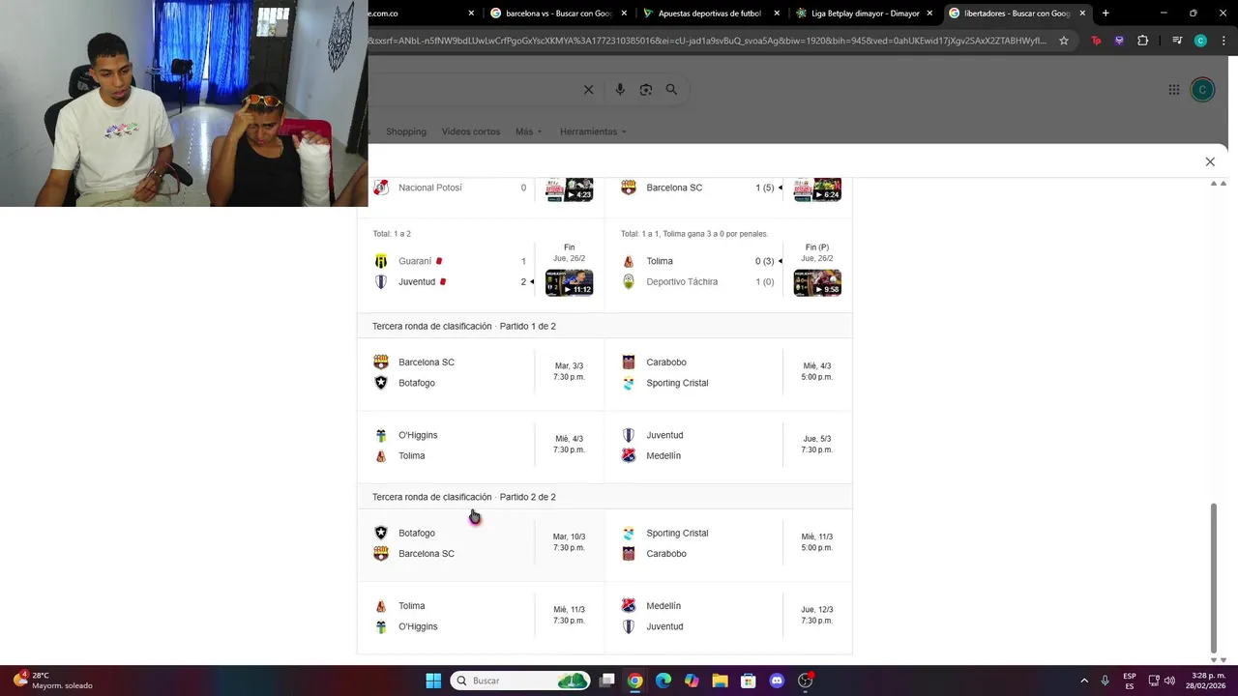Launch Microsoft Edge from taskbar
1238x696 pixels.
click(663, 681)
